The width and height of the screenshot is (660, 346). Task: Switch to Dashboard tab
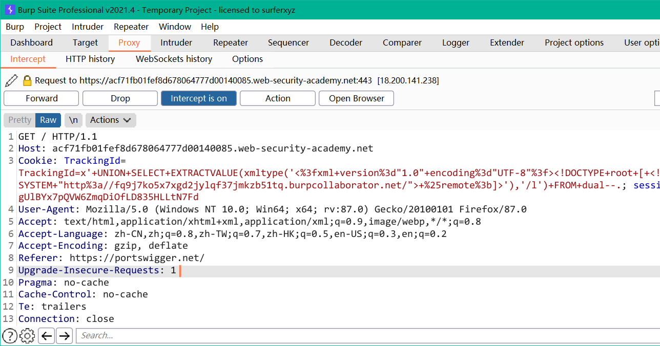[x=31, y=42]
